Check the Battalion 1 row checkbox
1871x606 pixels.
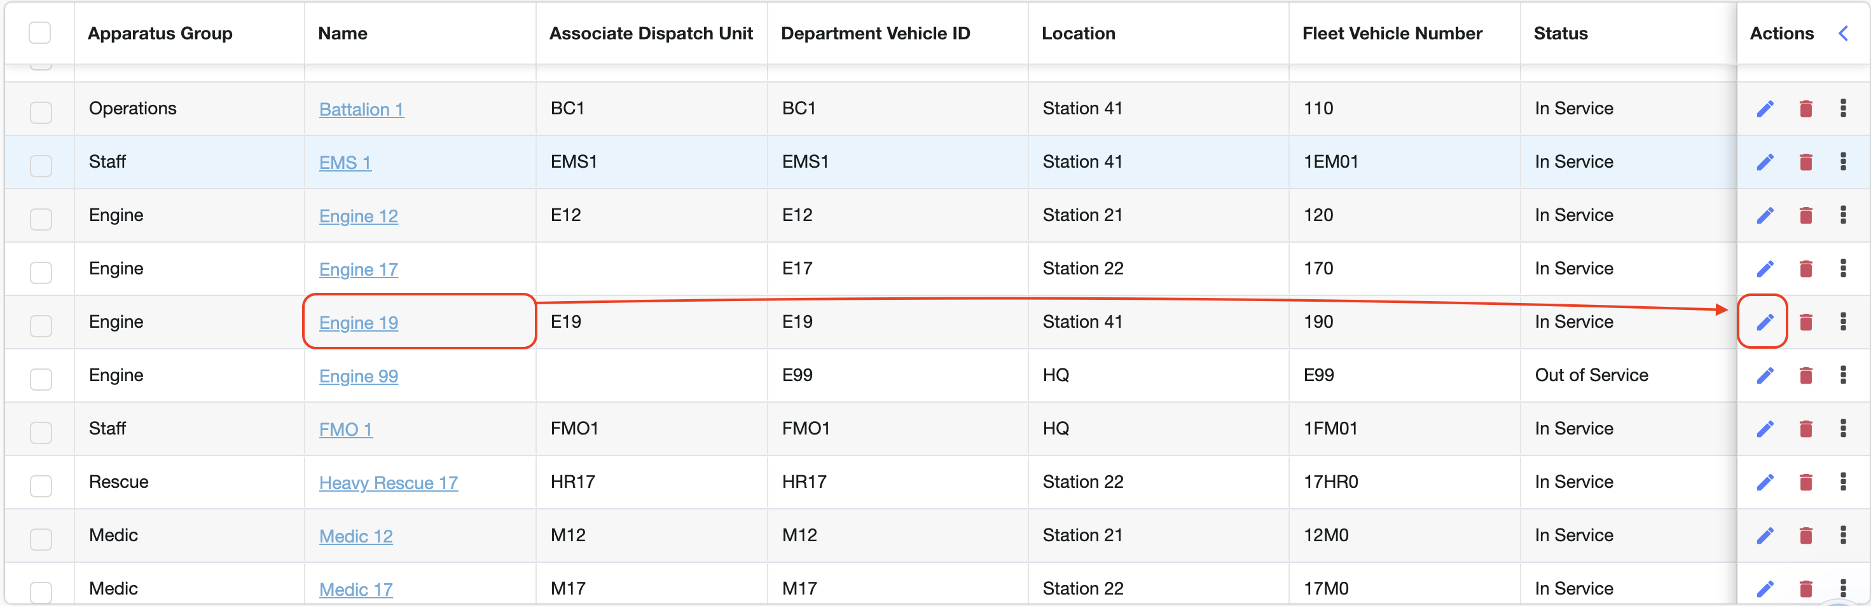[41, 112]
